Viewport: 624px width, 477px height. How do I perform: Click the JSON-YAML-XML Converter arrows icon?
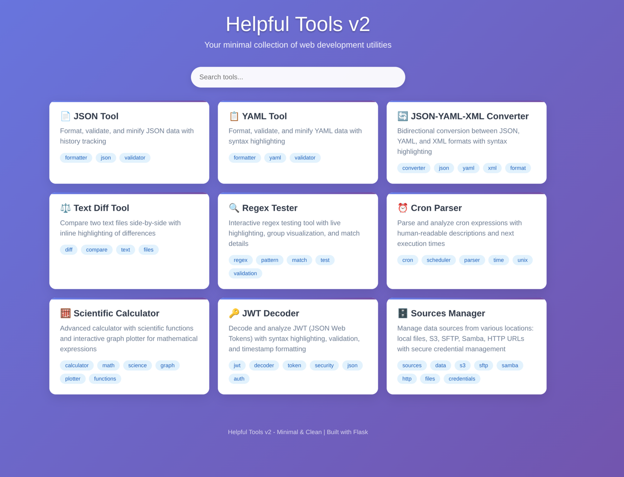402,116
